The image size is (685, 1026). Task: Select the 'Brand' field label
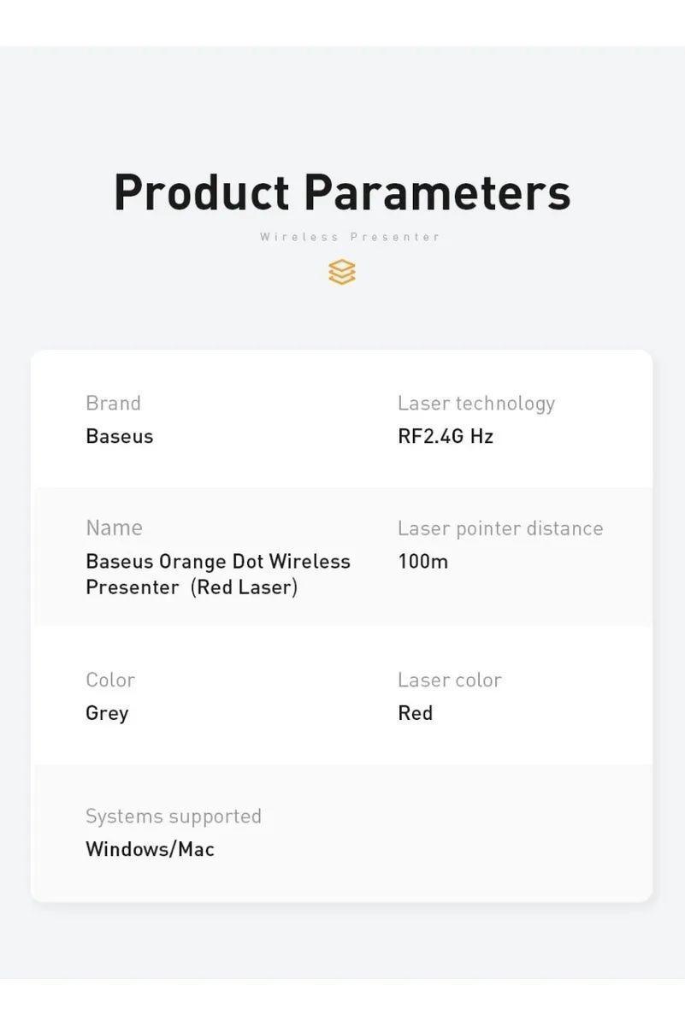[113, 403]
